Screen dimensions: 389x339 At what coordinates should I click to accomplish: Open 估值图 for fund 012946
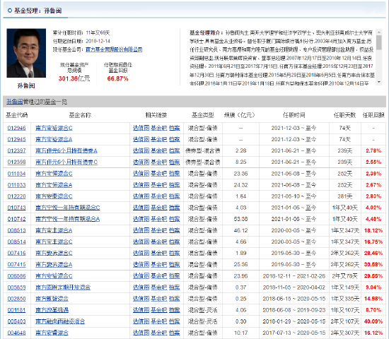pyautogui.click(x=141, y=128)
